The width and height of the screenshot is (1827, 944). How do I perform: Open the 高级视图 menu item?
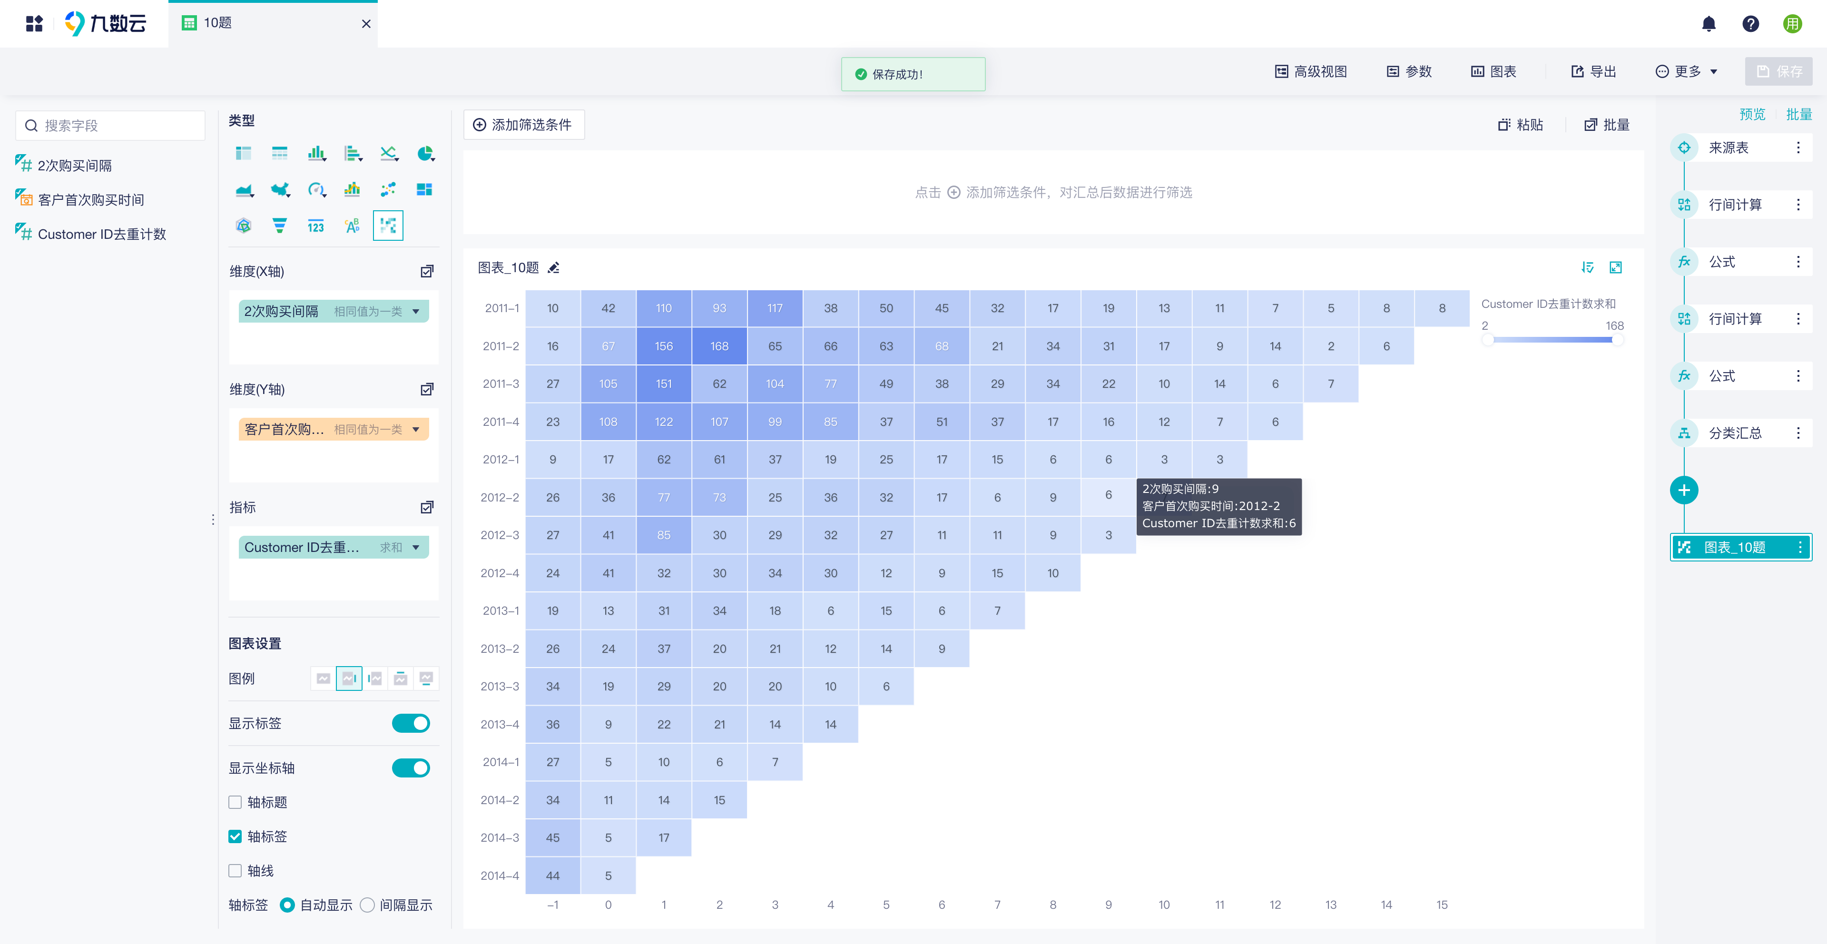(x=1311, y=72)
